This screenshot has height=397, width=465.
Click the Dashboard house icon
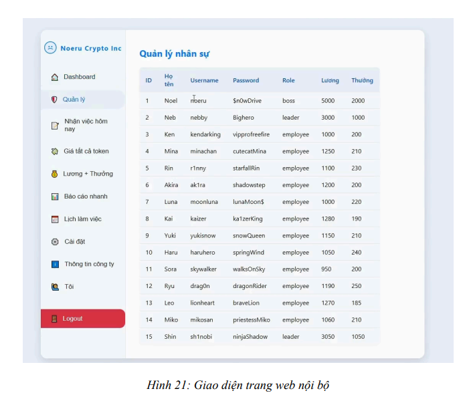click(55, 77)
